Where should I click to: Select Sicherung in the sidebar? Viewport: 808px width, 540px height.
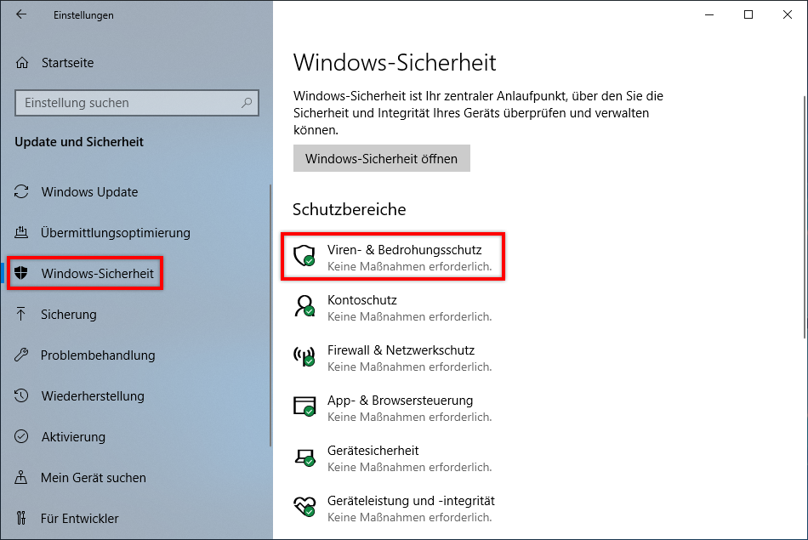[68, 315]
